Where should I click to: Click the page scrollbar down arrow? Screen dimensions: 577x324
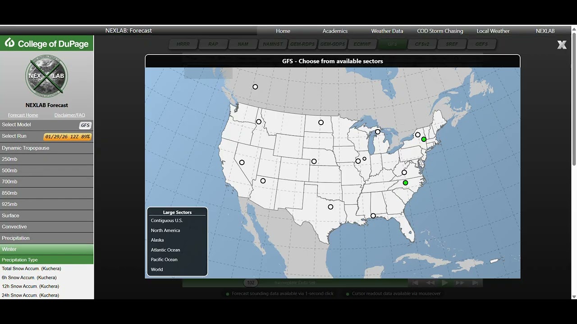coord(574,297)
